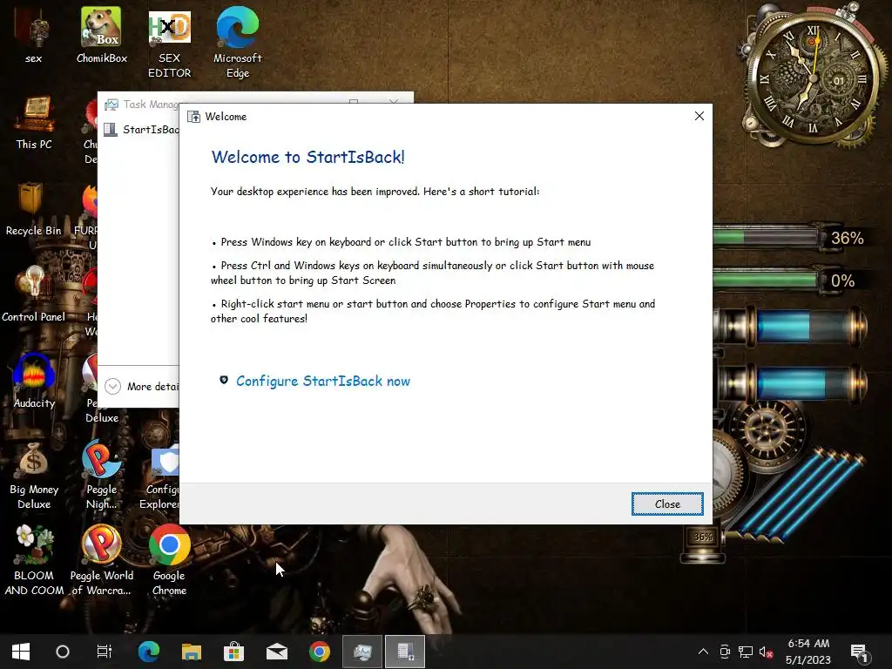
Task: Click the steampunk clock gadget
Action: 814,77
